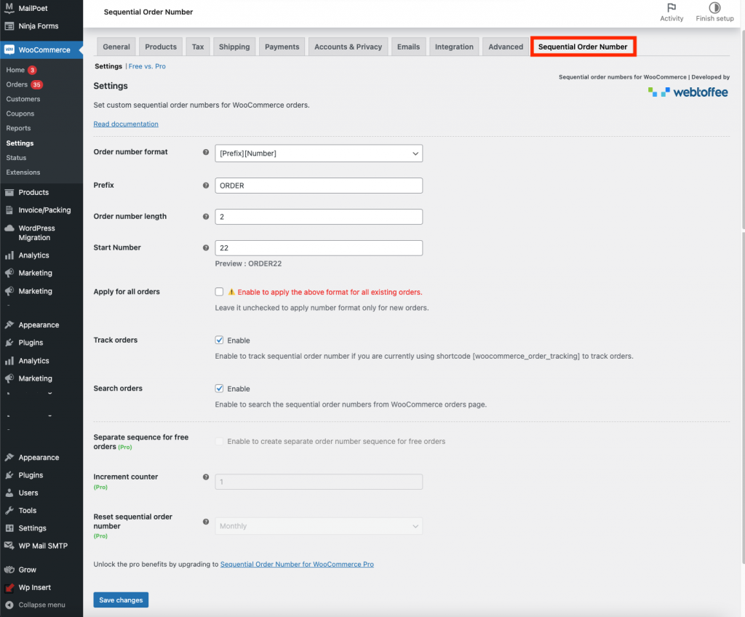Viewport: 745px width, 617px height.
Task: Open the Customers submenu item
Action: pos(23,100)
